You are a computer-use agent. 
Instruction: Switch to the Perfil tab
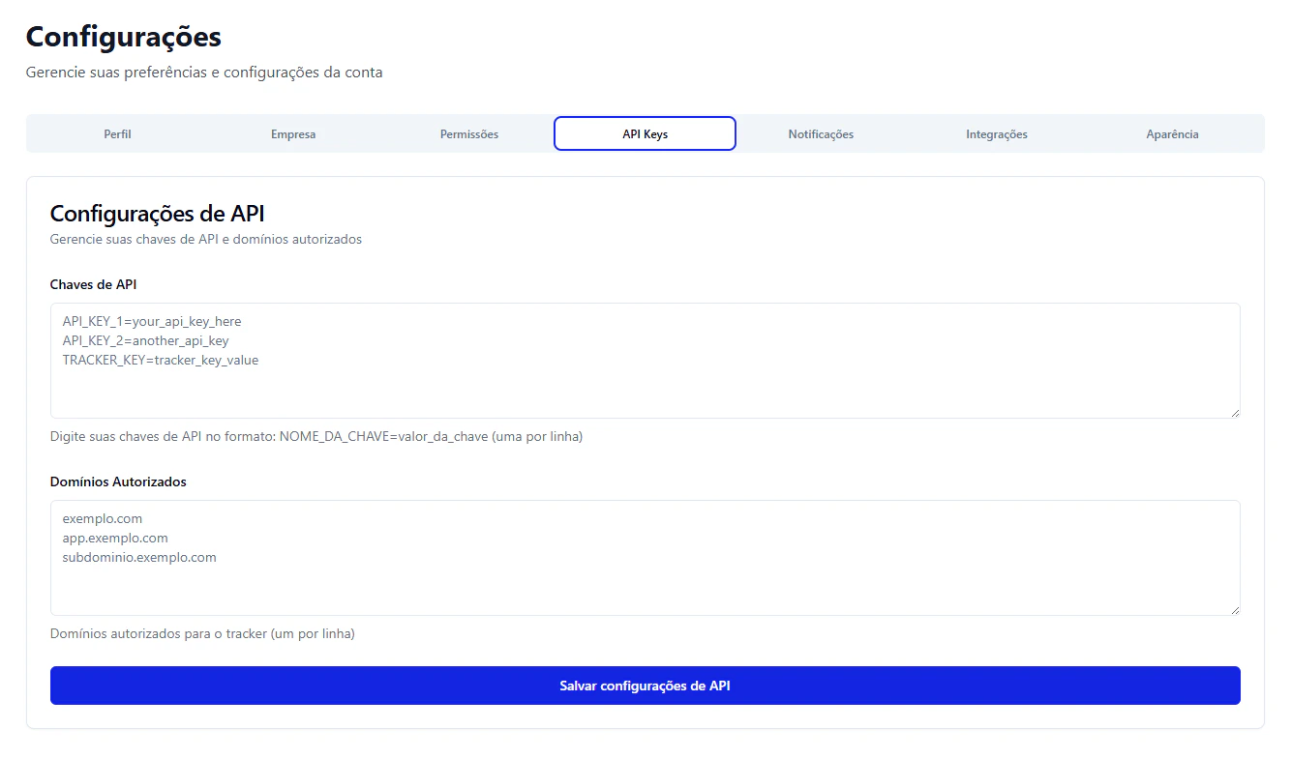tap(117, 133)
